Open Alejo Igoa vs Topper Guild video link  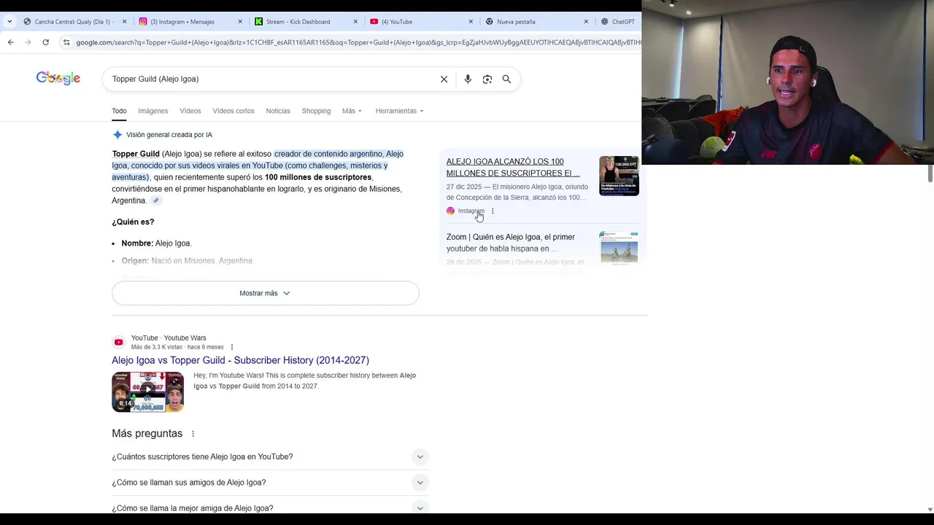point(240,360)
